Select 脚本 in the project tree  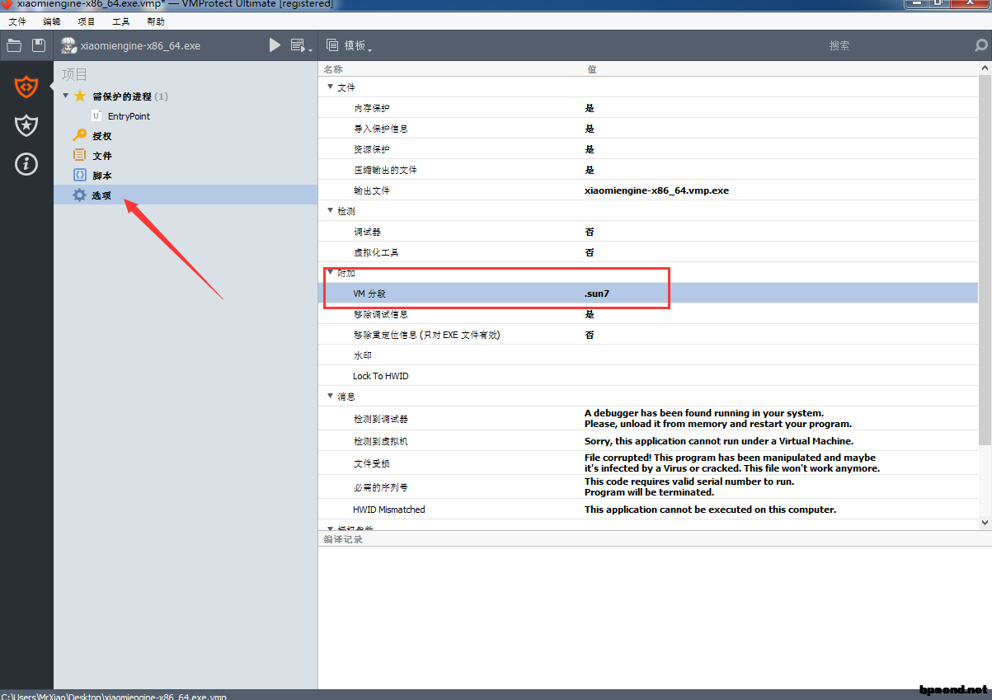102,176
